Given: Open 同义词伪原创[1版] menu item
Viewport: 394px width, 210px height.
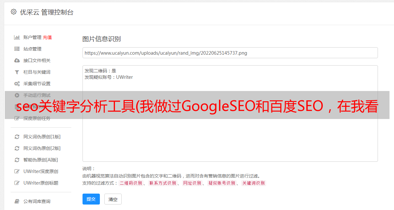Looking at the screenshot, I should click(x=42, y=137).
